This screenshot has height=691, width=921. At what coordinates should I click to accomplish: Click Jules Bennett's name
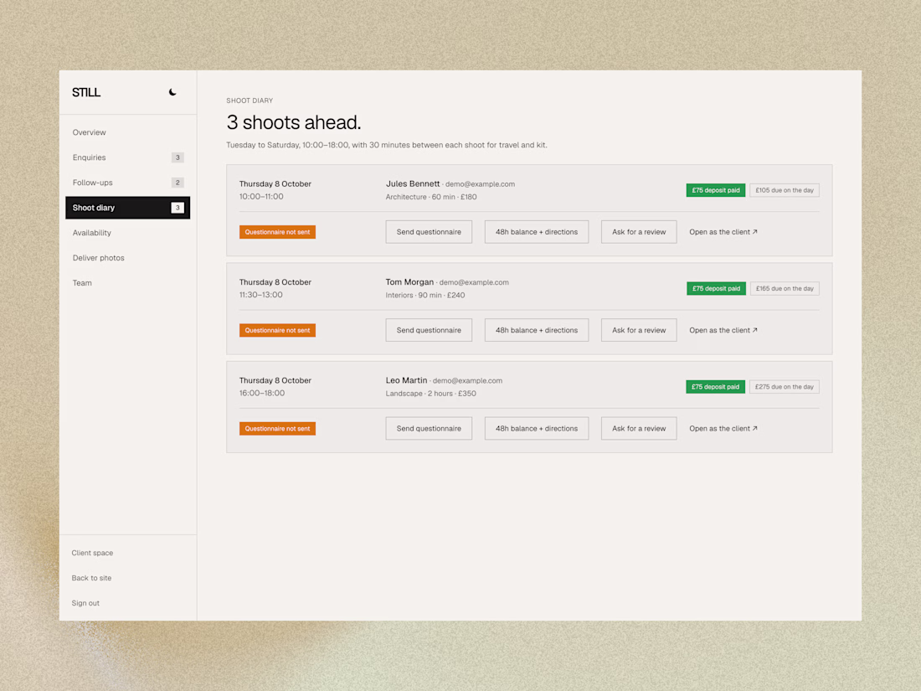(x=412, y=184)
